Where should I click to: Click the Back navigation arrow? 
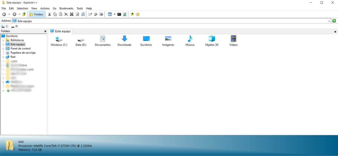pyautogui.click(x=4, y=14)
